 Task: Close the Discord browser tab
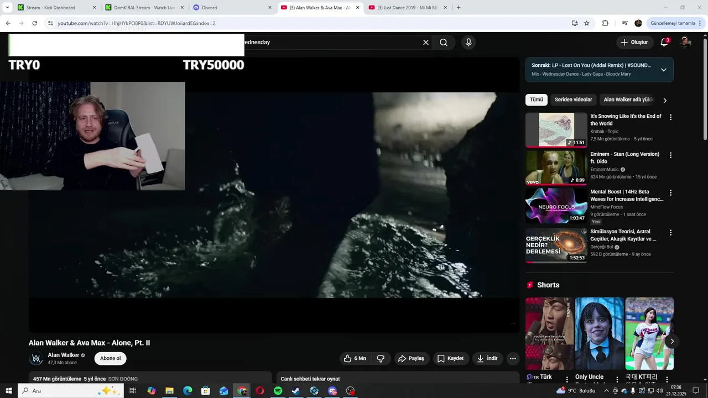270,8
